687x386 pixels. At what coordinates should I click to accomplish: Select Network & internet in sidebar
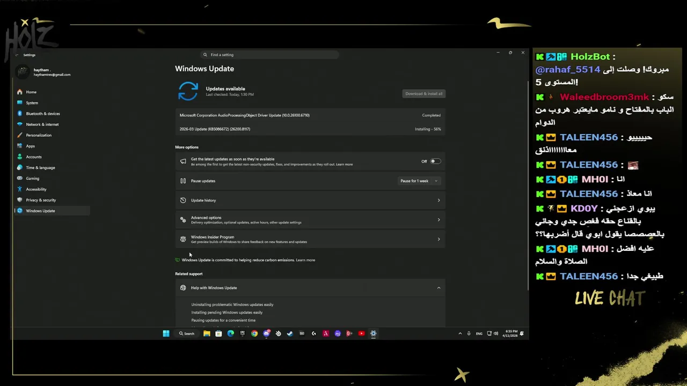(x=52, y=124)
